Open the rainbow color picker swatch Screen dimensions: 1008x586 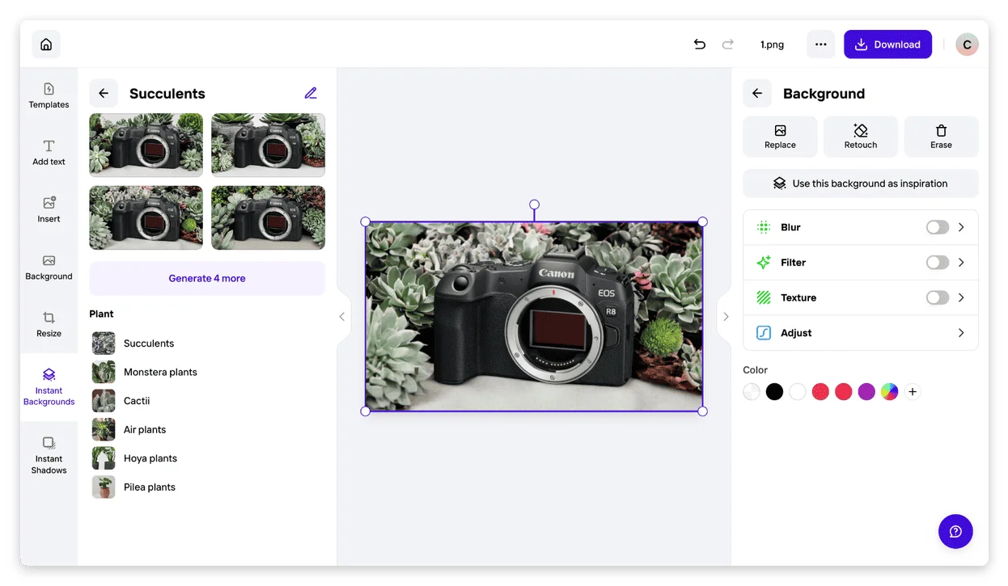pyautogui.click(x=890, y=392)
